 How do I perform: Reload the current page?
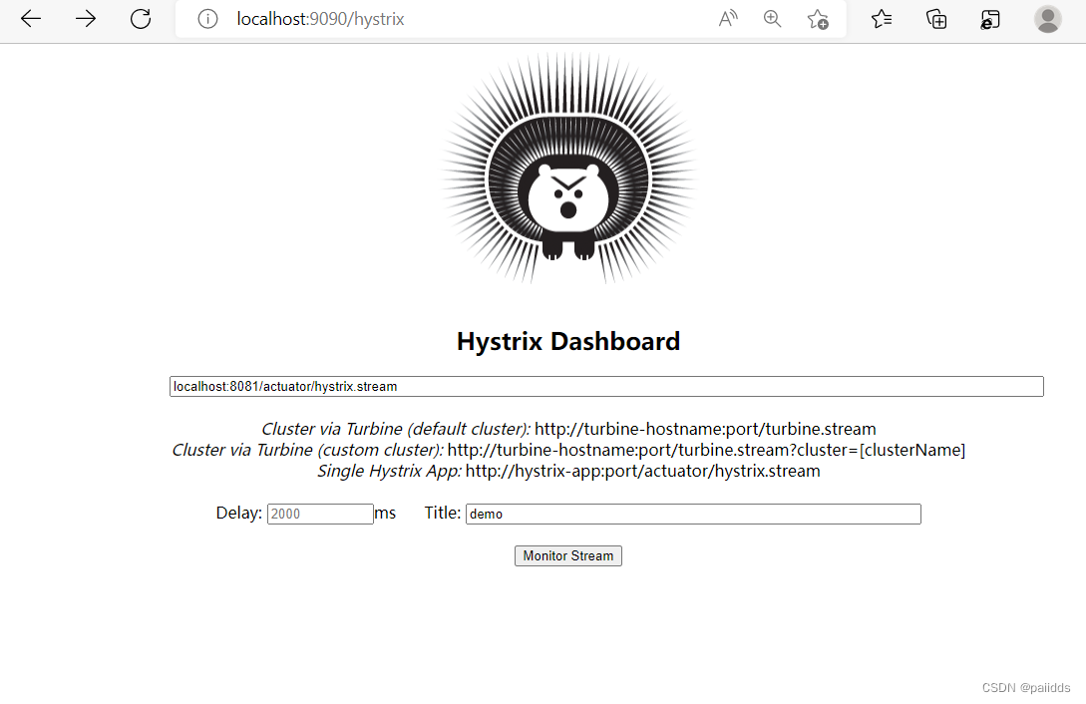[x=141, y=19]
